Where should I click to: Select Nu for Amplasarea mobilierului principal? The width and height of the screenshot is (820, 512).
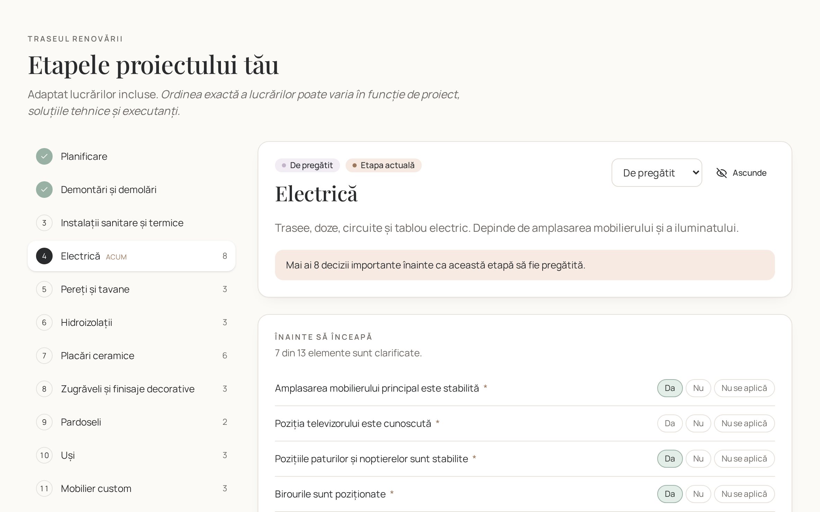point(698,388)
